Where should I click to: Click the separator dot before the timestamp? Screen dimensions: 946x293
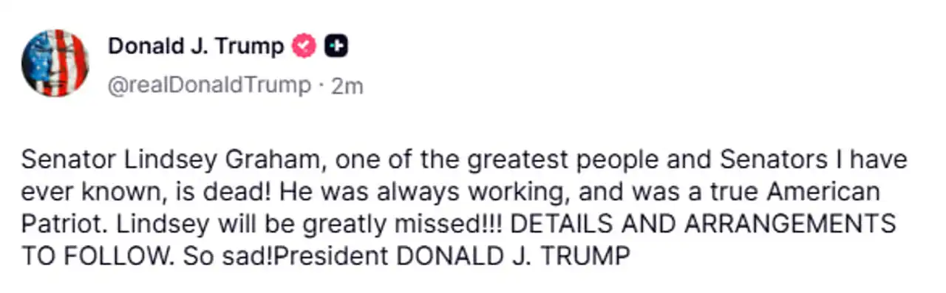click(321, 86)
